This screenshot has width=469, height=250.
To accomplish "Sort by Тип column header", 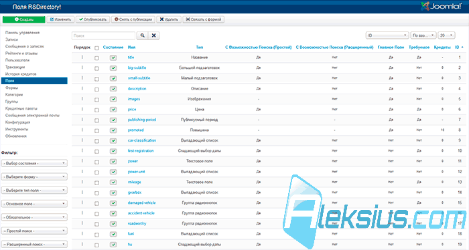I will [x=200, y=47].
